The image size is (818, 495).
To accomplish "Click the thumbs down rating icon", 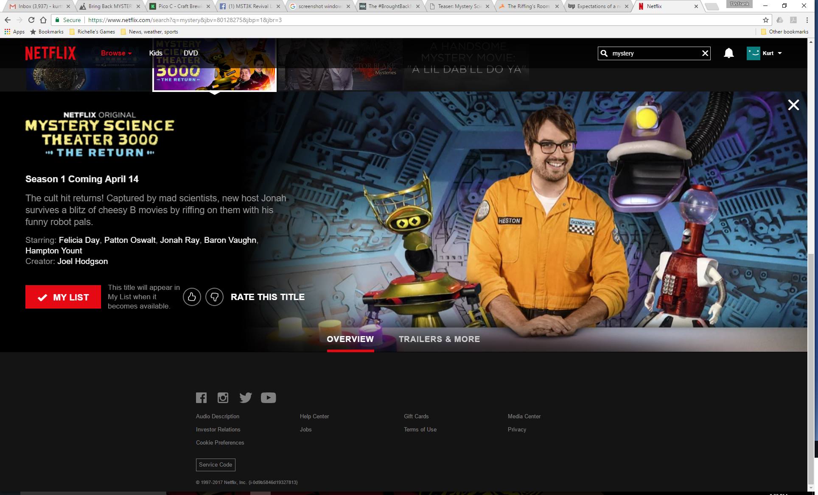I will (x=214, y=297).
